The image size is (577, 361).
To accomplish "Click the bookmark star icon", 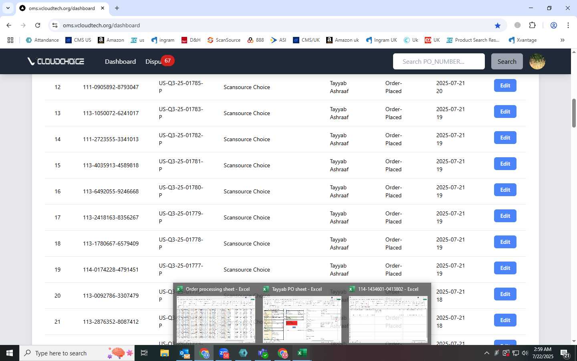I will (498, 25).
